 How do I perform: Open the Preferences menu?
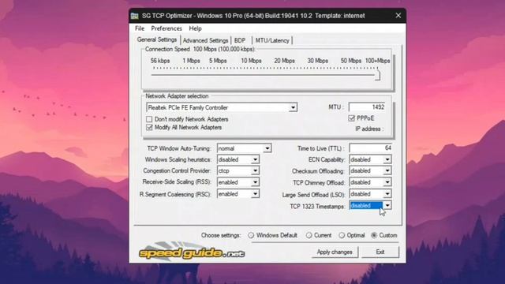point(166,28)
